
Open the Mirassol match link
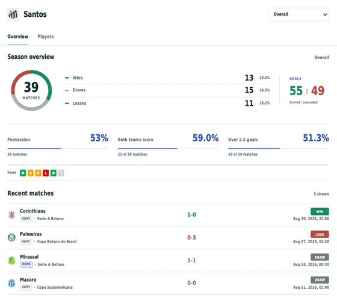click(x=168, y=261)
